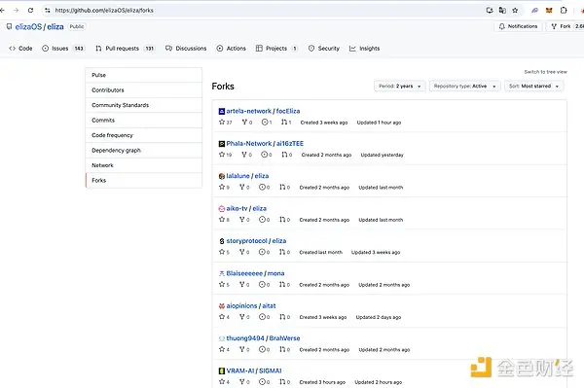Click the star icon for artela-network/focEliza
This screenshot has height=388, width=584.
[x=222, y=122]
